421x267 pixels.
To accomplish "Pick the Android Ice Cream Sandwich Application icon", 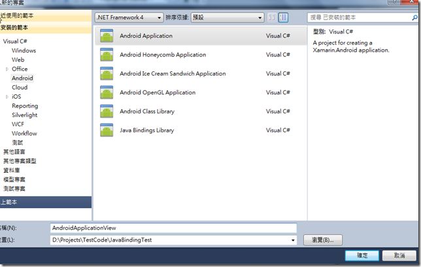I will click(107, 73).
